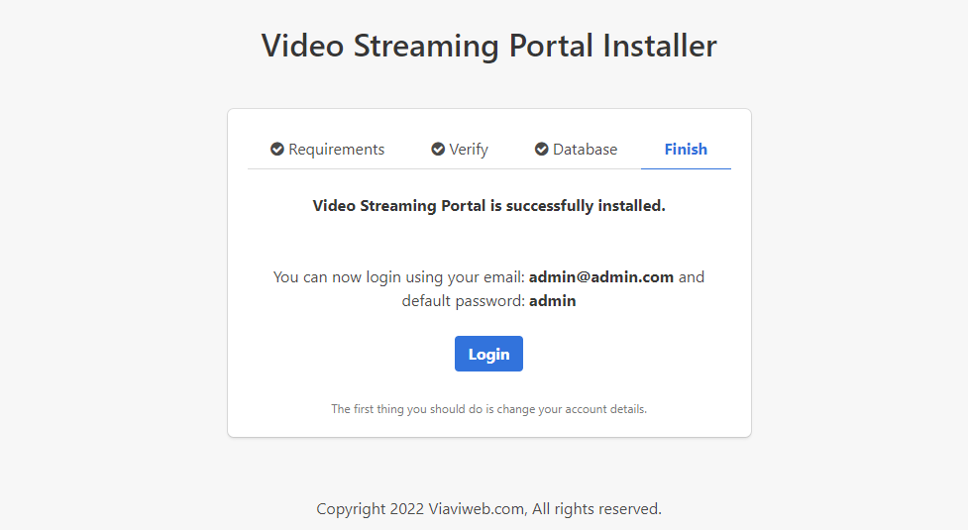Click the Video Streaming Portal Installer heading
Screen dimensions: 968x530
488,46
